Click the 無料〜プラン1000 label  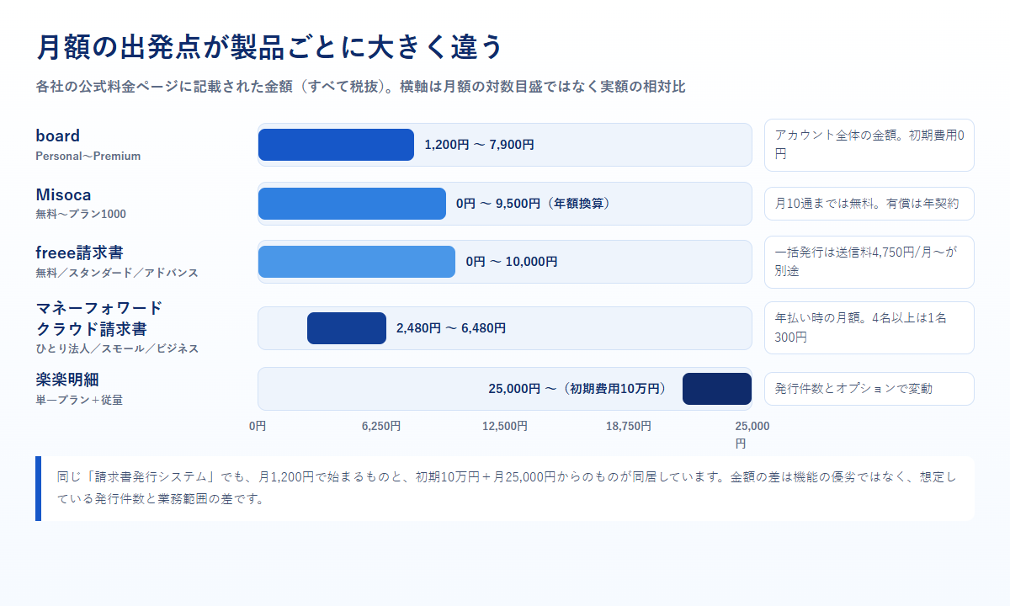(81, 214)
